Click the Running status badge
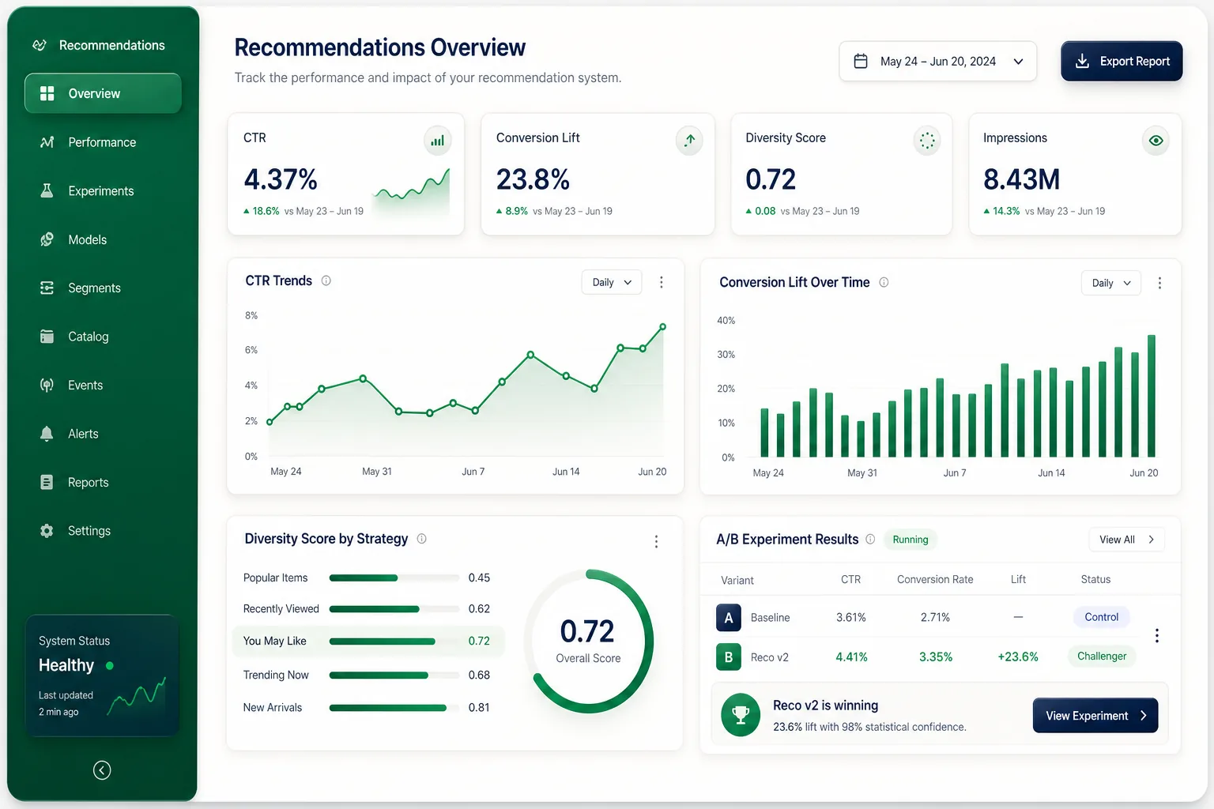 [910, 540]
